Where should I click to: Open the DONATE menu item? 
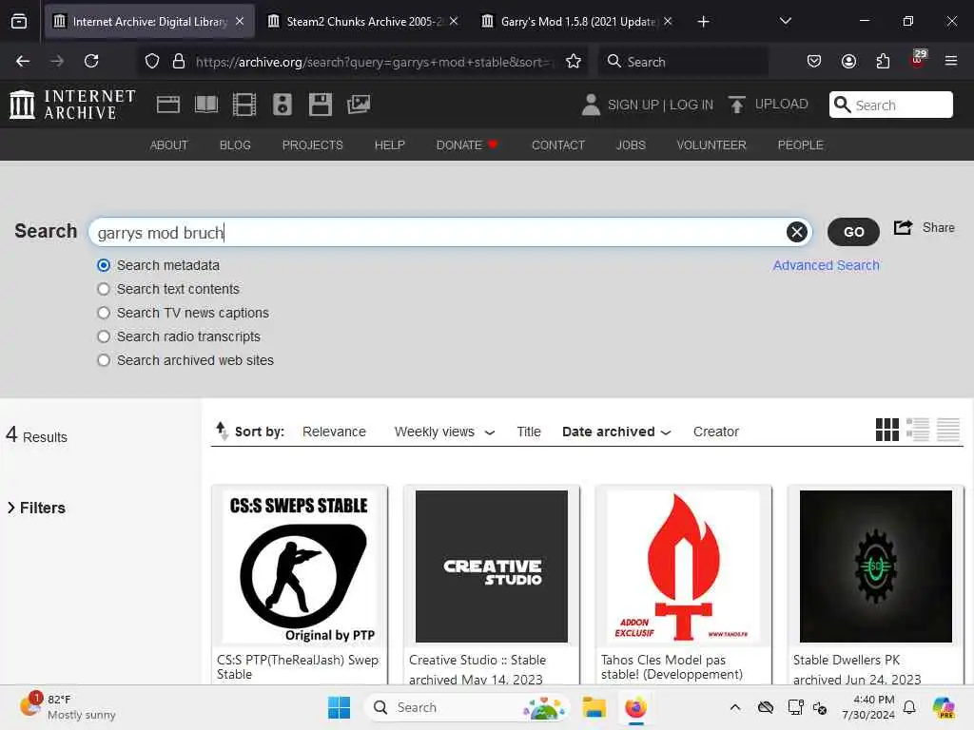[x=467, y=145]
